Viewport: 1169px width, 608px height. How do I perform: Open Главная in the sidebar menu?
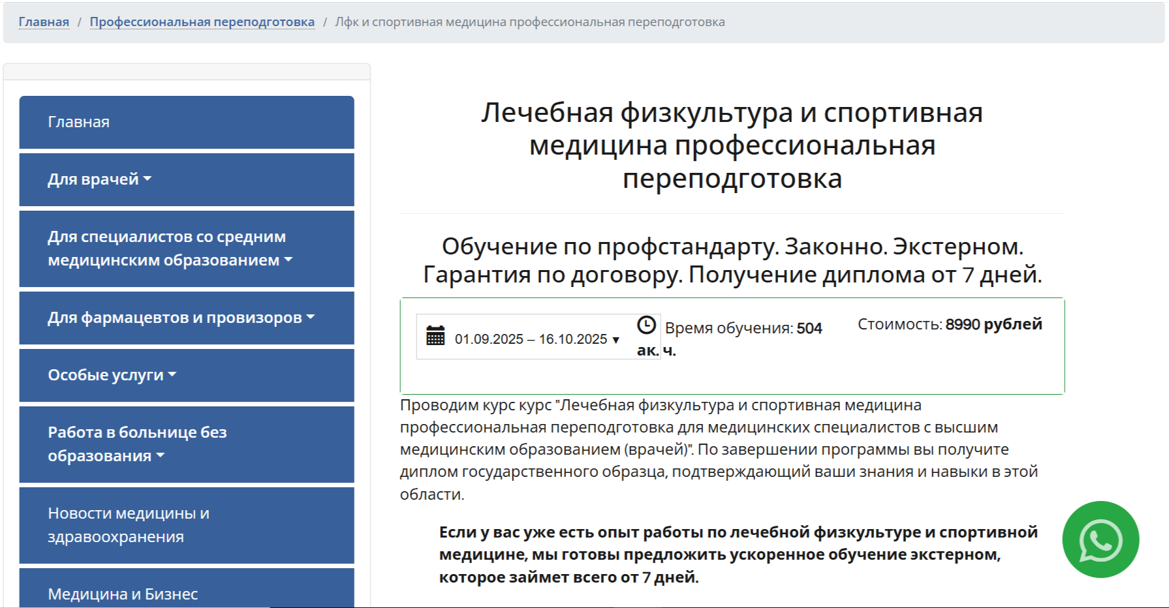187,122
